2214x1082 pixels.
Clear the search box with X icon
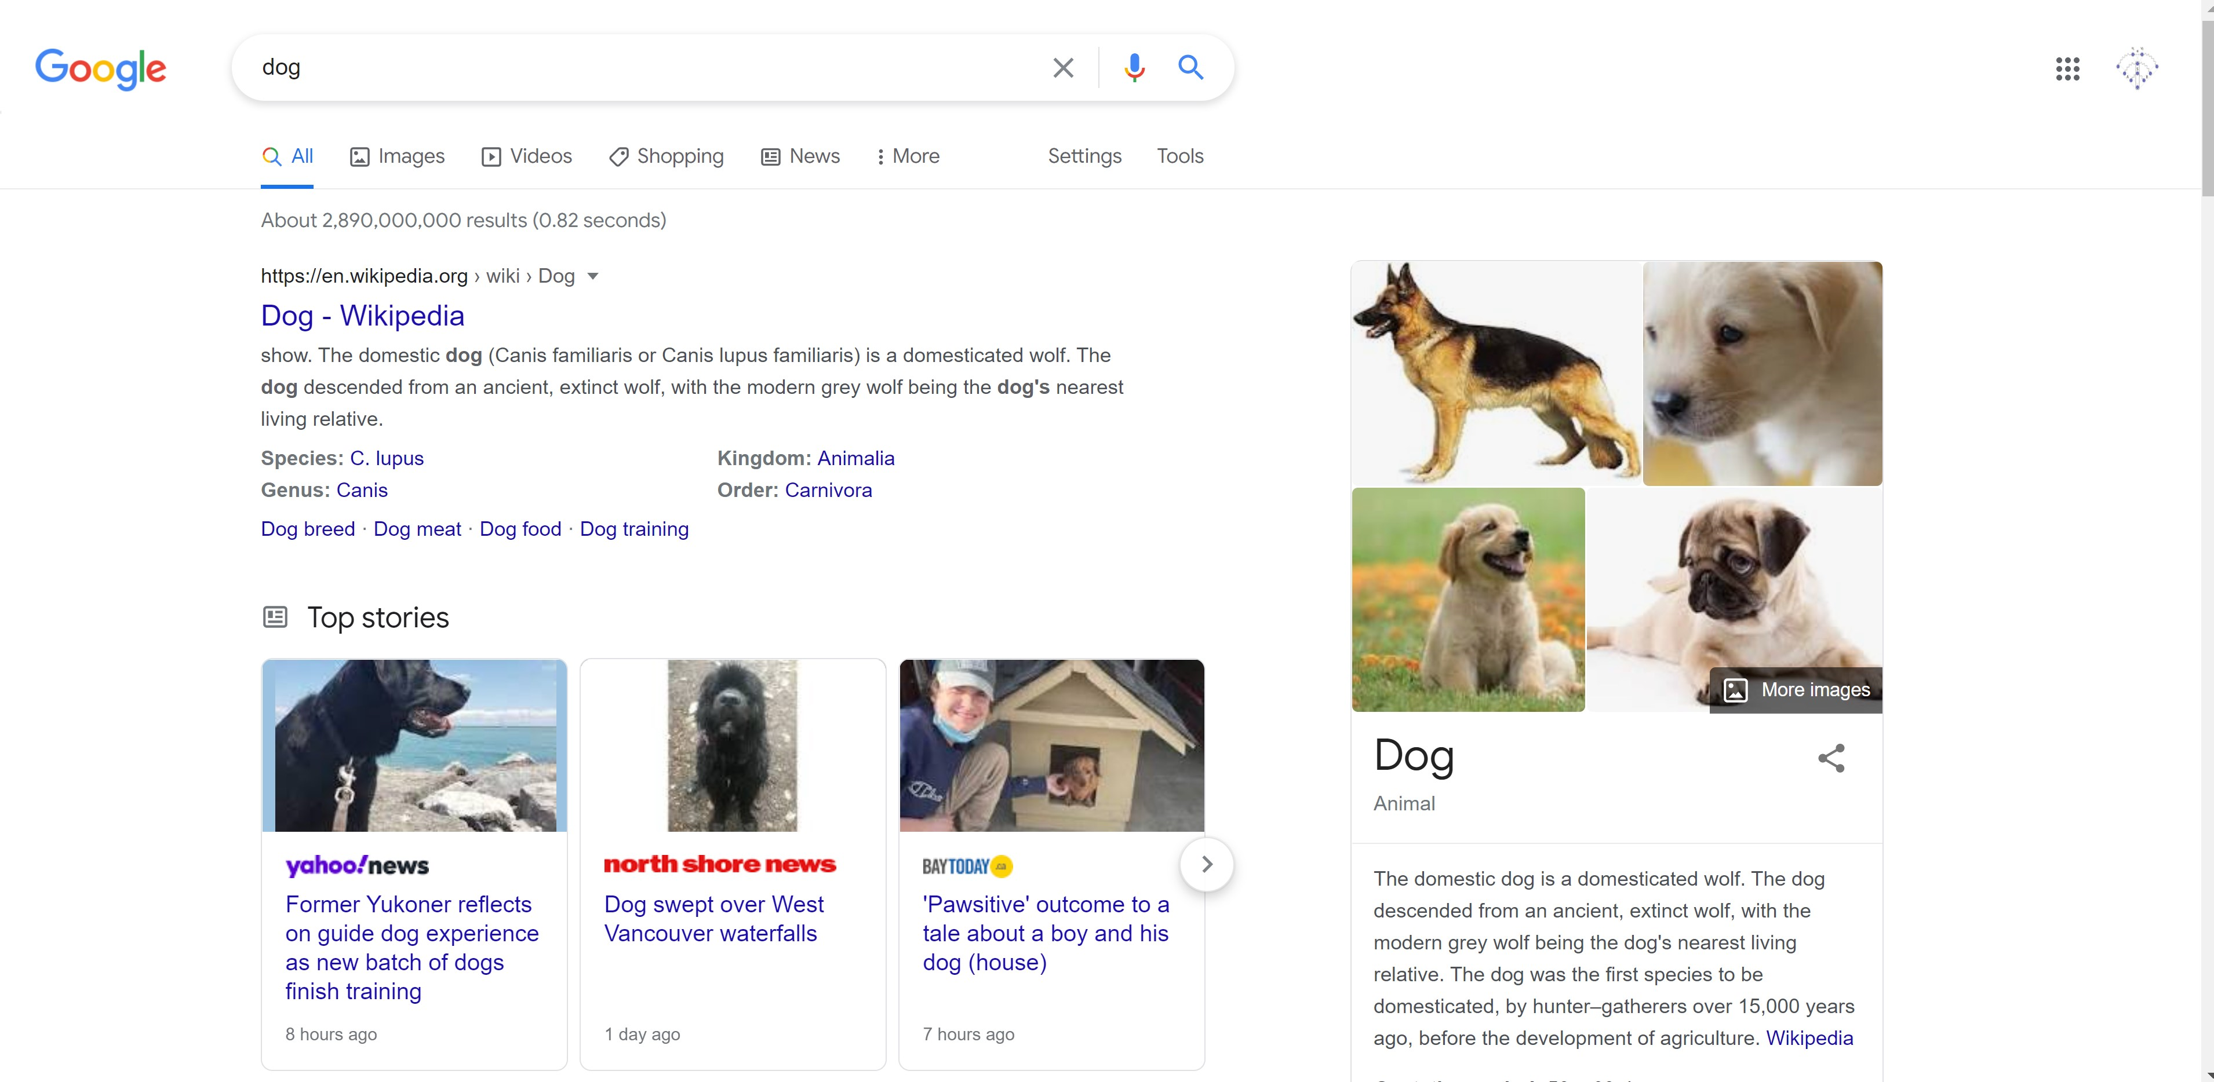click(1062, 68)
